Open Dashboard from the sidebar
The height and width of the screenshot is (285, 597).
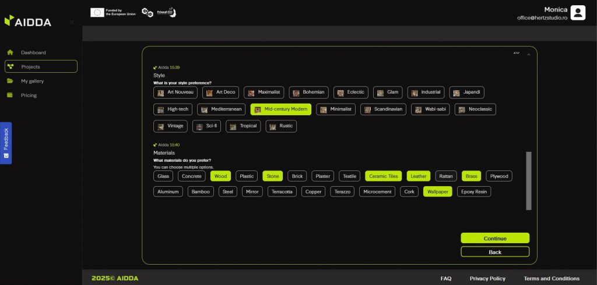click(x=33, y=52)
